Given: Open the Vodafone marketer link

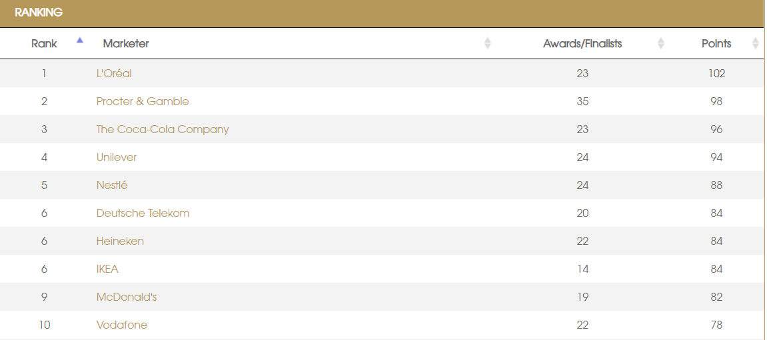Looking at the screenshot, I should (x=122, y=325).
